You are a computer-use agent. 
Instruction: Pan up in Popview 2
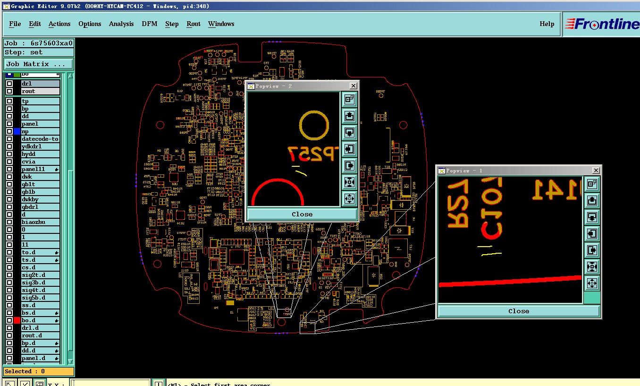pos(349,116)
